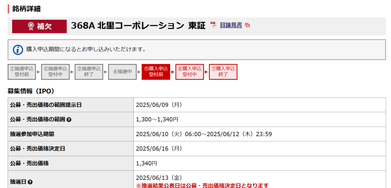Click the 公募・売出価格決定日 label cell
The height and width of the screenshot is (188, 391).
pos(71,149)
